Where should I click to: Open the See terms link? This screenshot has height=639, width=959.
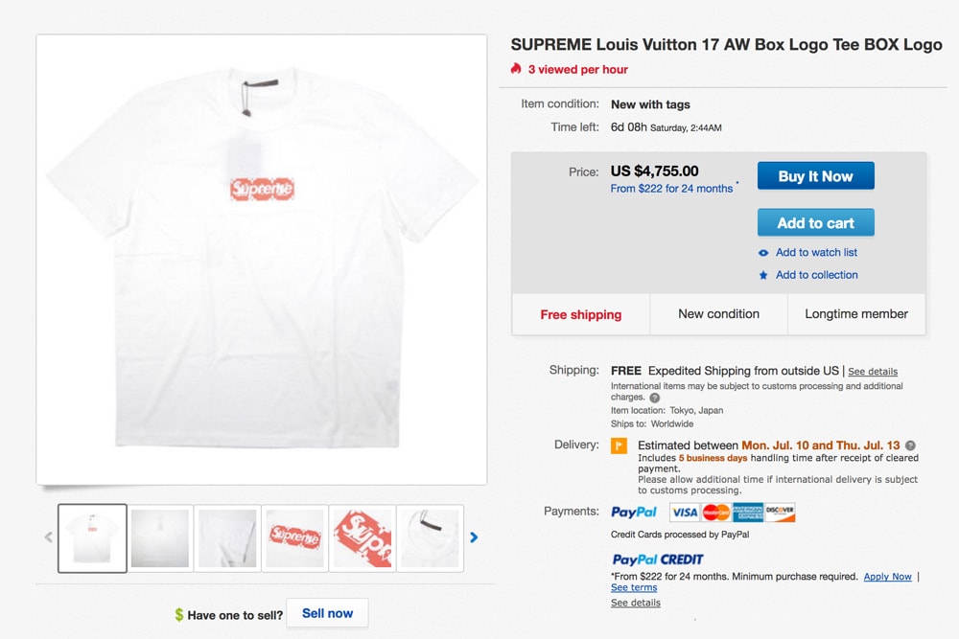pos(634,587)
